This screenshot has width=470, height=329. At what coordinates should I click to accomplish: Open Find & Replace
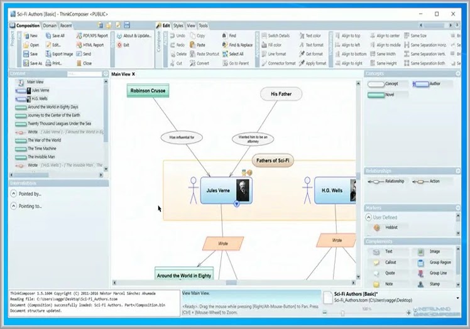point(238,45)
